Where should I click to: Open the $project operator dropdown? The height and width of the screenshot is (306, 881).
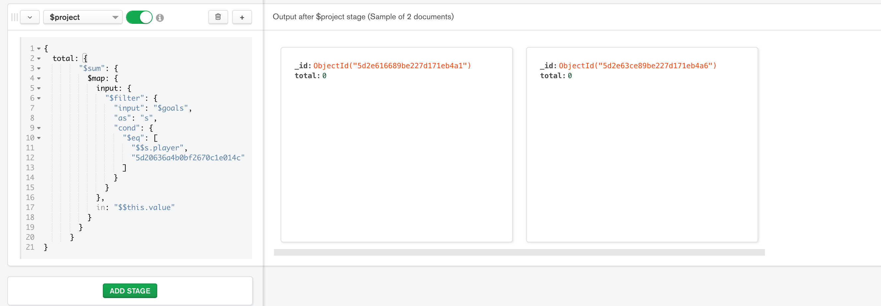[x=82, y=17]
